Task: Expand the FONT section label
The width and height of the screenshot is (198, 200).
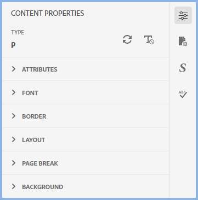Action: 30,93
